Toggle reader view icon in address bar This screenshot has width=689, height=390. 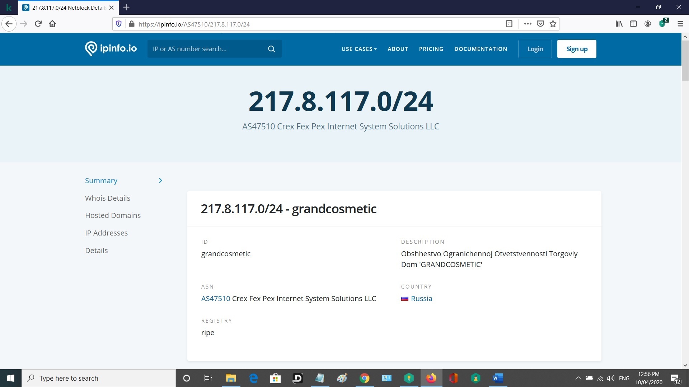pyautogui.click(x=509, y=24)
